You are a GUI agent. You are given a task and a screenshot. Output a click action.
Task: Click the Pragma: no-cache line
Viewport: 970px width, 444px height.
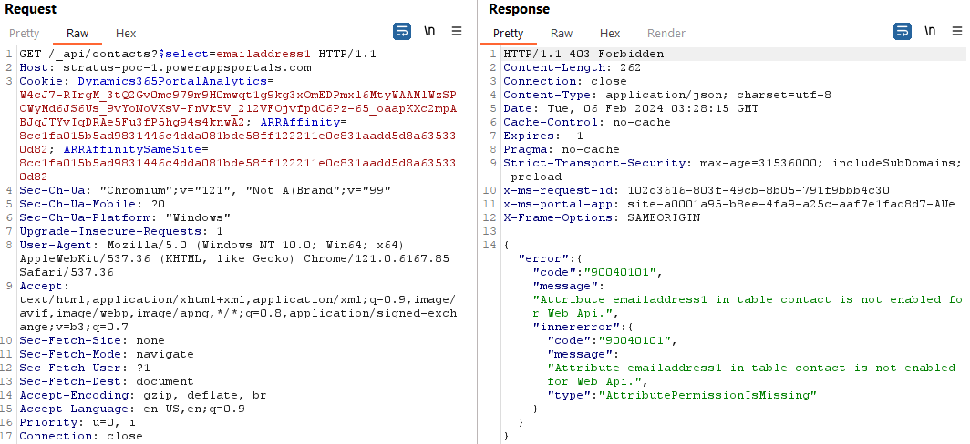click(x=561, y=149)
